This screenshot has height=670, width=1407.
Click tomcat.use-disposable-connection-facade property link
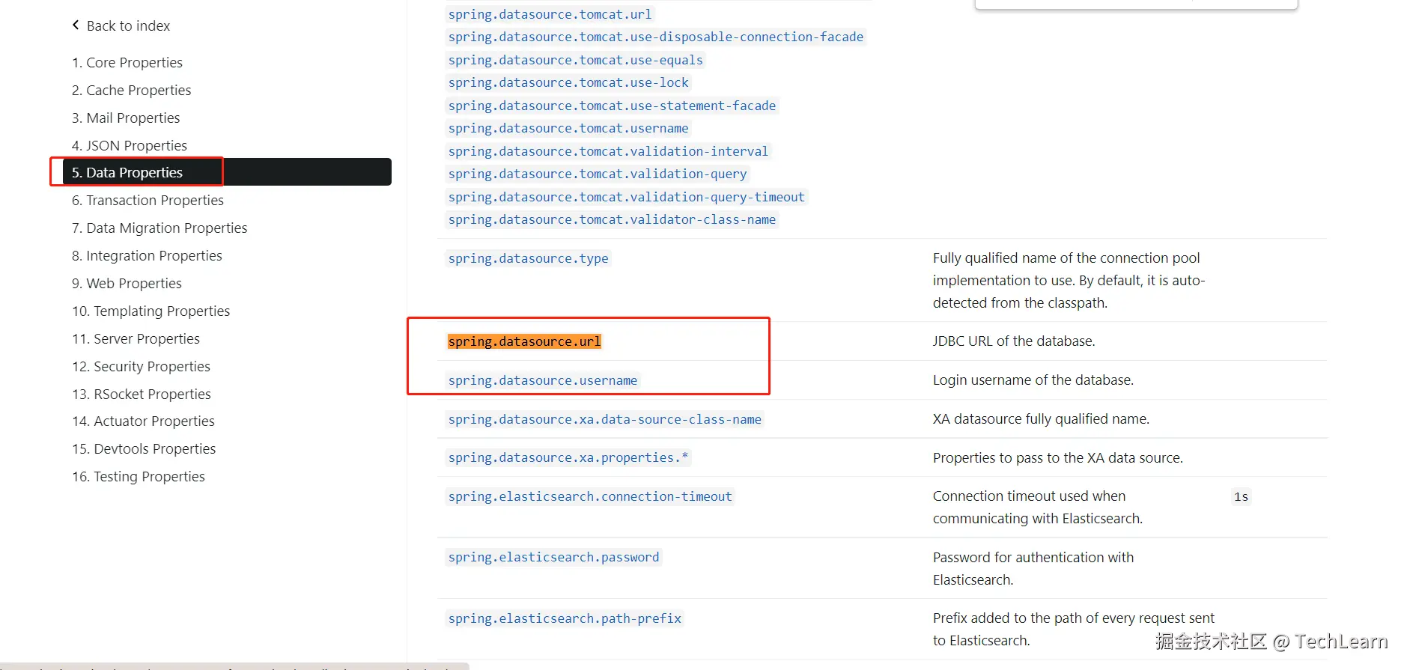[656, 37]
